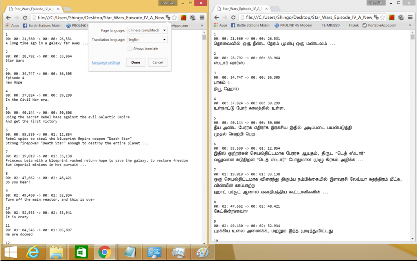The width and height of the screenshot is (417, 261).
Task: Open Windows Start button
Action: (x=11, y=252)
